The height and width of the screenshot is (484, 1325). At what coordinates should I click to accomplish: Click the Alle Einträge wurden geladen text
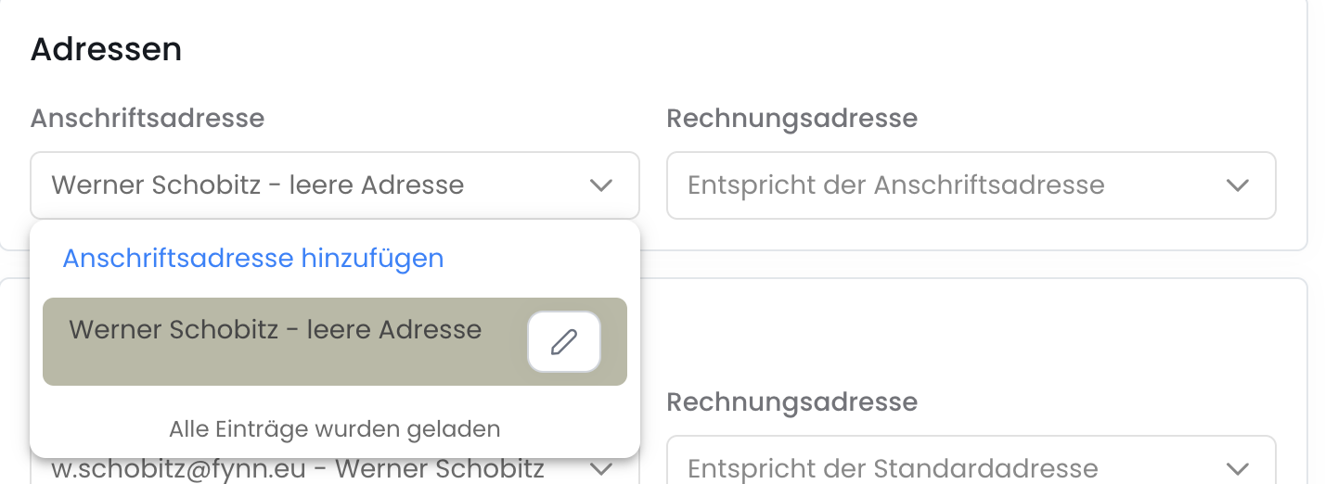[335, 429]
